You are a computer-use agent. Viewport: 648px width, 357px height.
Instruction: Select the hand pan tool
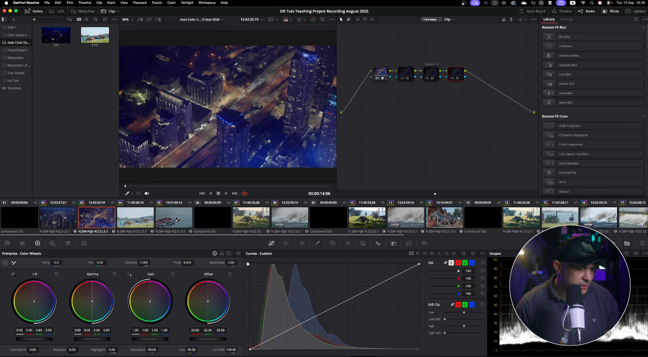pos(349,19)
